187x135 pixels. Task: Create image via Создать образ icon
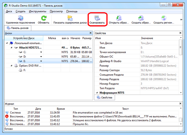tap(141, 20)
